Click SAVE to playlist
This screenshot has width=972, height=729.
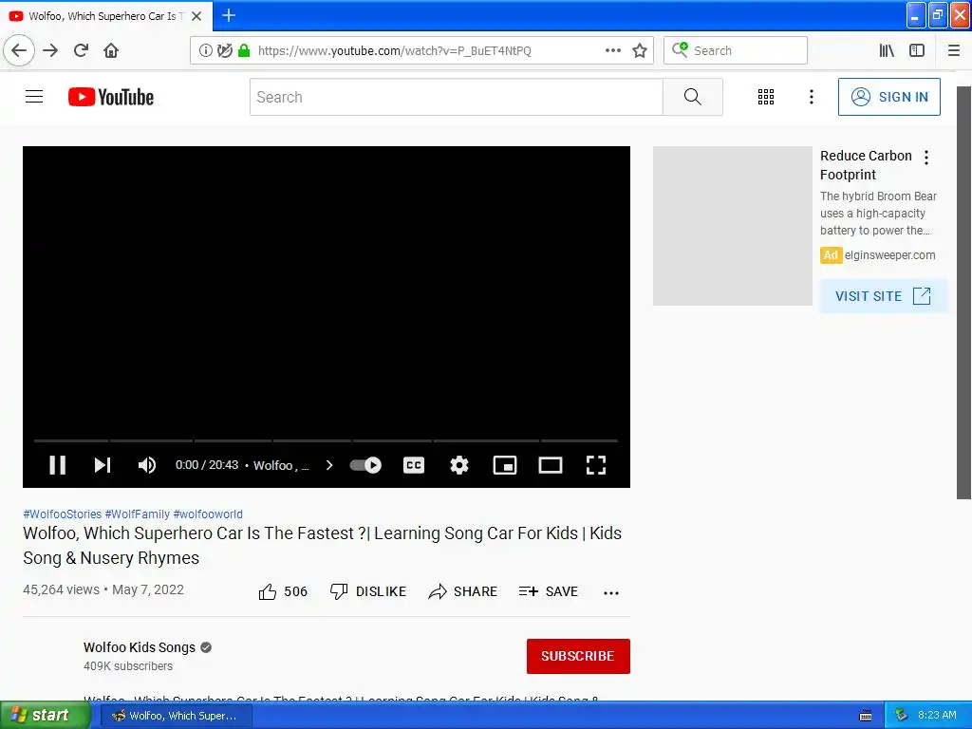(548, 592)
